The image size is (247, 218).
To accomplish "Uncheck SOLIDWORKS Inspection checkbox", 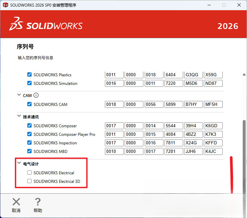I will click(x=29, y=143).
